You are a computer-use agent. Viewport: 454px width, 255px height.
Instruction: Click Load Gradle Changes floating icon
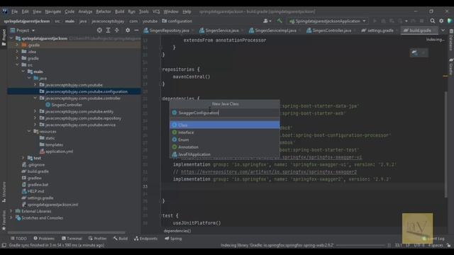pos(415,52)
